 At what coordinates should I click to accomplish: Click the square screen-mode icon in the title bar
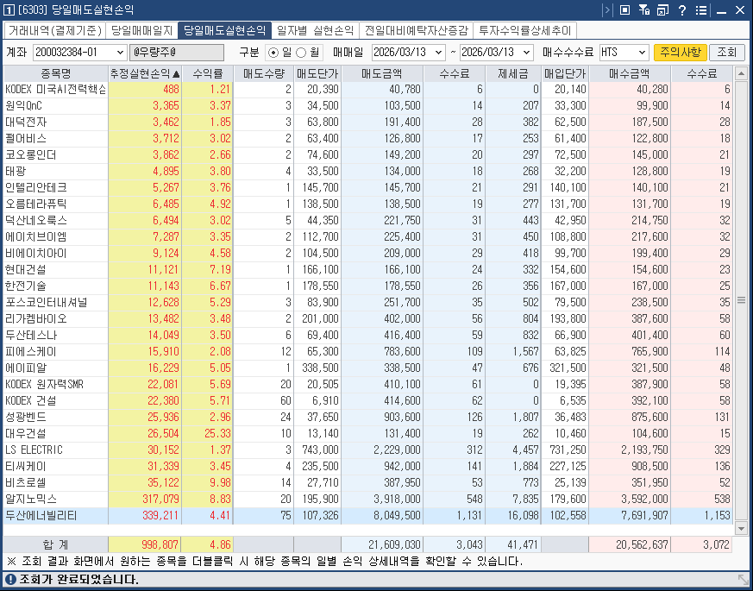tap(624, 10)
